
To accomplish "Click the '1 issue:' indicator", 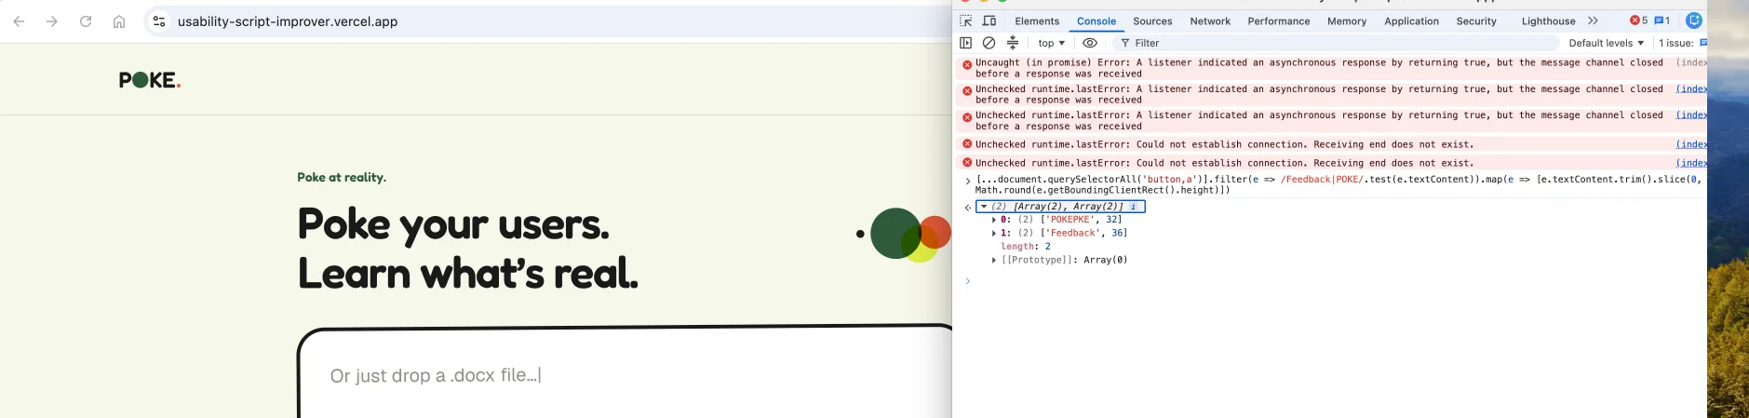I will click(1682, 43).
